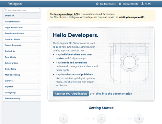Click the chevron on the Embedding row

(x=38, y=69)
